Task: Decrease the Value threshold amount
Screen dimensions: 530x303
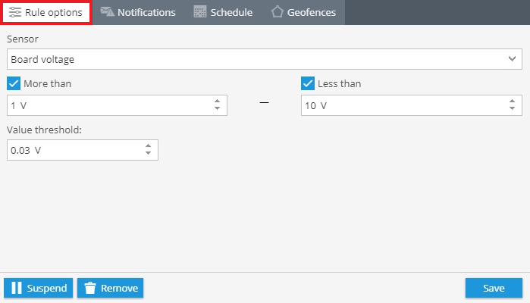Action: [x=148, y=153]
